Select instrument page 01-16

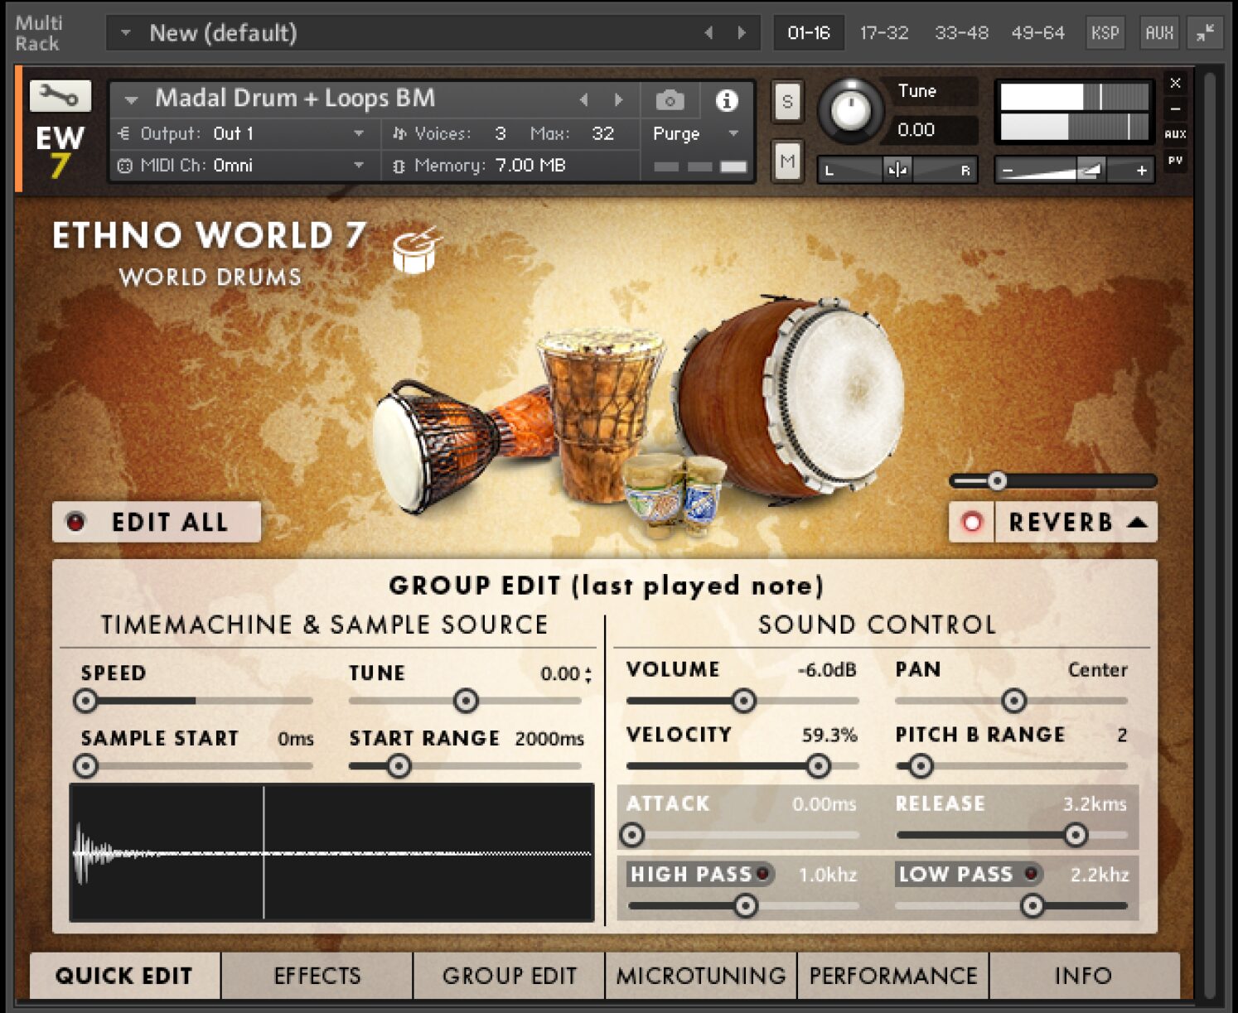point(809,33)
